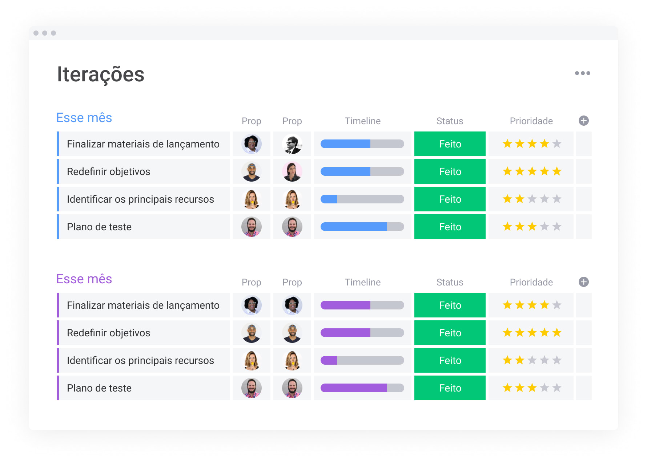
Task: Click the Timeline bar for Redefinir objetivos
Action: coord(362,171)
